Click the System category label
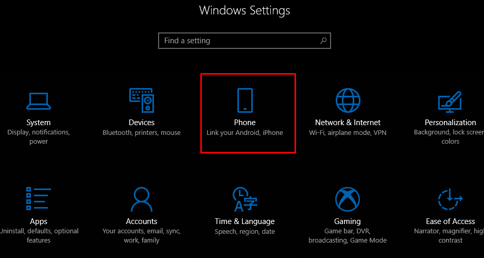The width and height of the screenshot is (484, 258). 39,123
